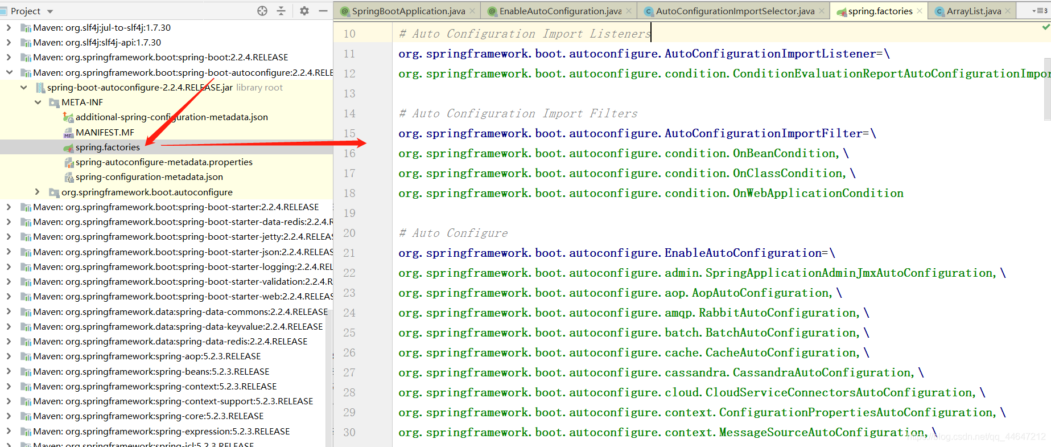Screen dimensions: 1051x447
Task: Expand org.springframework.boot.autoconfigure package
Action: click(x=38, y=192)
